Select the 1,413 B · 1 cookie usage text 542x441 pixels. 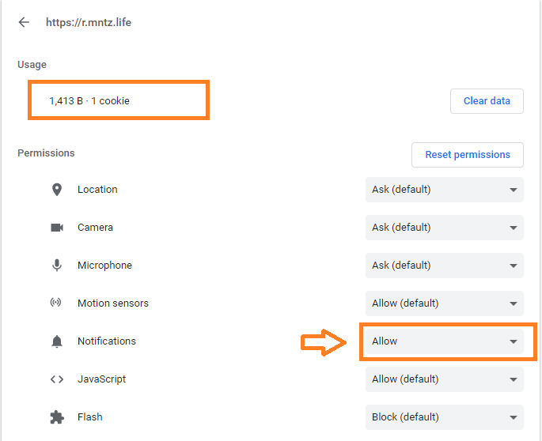[x=89, y=101]
